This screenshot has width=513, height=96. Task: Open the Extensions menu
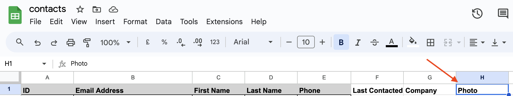224,22
